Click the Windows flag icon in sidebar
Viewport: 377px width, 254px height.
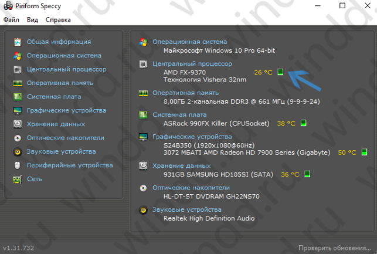point(18,56)
